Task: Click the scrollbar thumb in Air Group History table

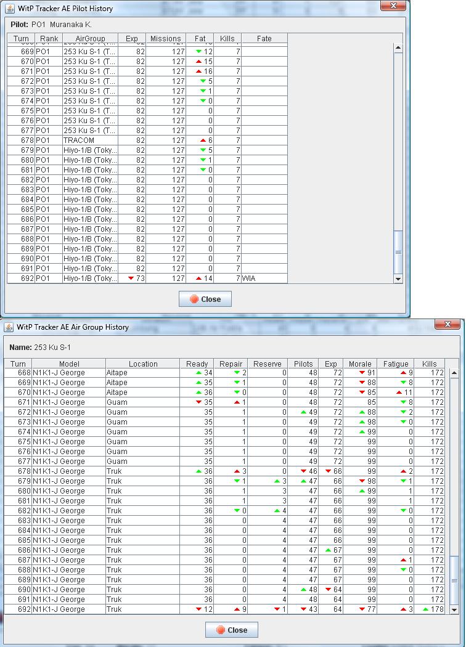Action: point(454,580)
